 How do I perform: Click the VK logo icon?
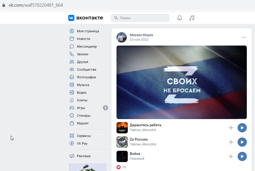[71, 18]
